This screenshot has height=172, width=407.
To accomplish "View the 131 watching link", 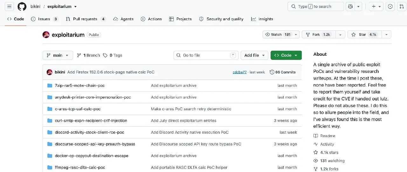I will [329, 161].
